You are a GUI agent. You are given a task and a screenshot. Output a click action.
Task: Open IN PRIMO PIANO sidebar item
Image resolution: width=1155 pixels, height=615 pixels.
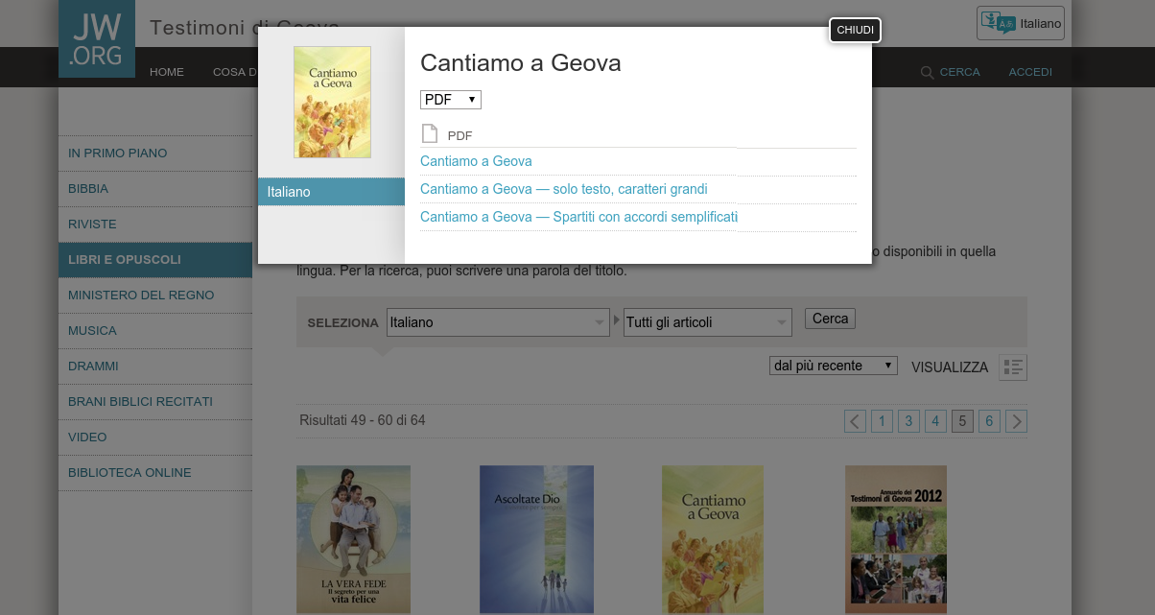click(x=155, y=153)
